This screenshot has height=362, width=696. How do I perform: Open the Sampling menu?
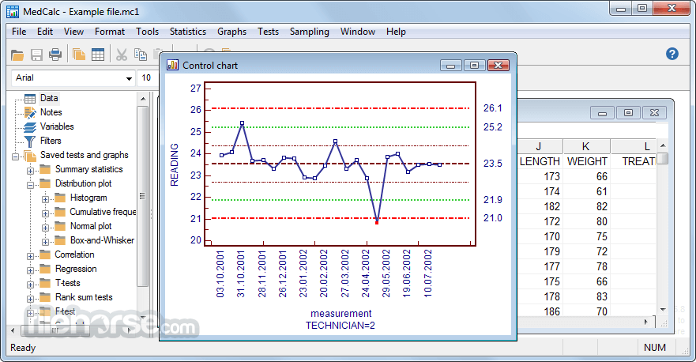pyautogui.click(x=310, y=32)
